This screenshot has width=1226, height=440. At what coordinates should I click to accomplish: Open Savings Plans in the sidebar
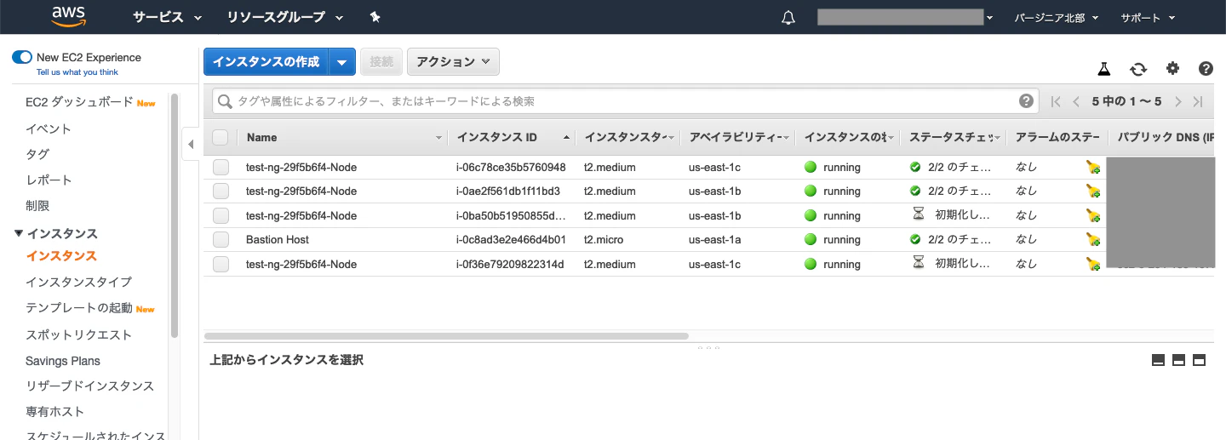click(x=63, y=361)
